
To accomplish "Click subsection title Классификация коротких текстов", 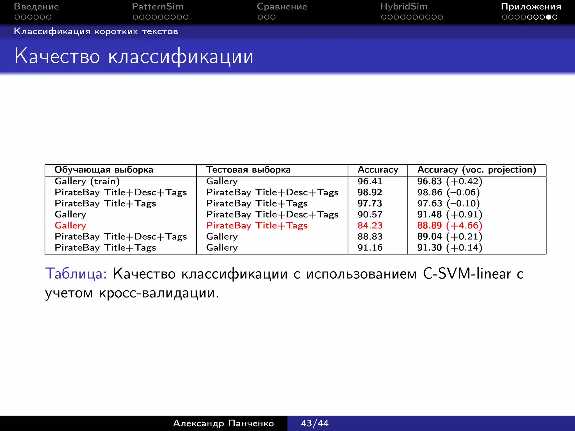I will coord(96,31).
